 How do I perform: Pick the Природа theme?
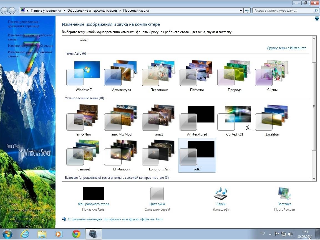[235, 76]
